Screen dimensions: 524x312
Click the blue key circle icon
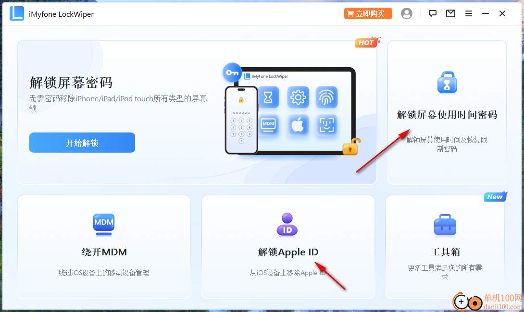point(232,72)
